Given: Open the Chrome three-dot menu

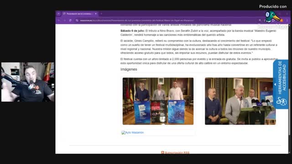Looking at the screenshot, I should click(x=287, y=20).
